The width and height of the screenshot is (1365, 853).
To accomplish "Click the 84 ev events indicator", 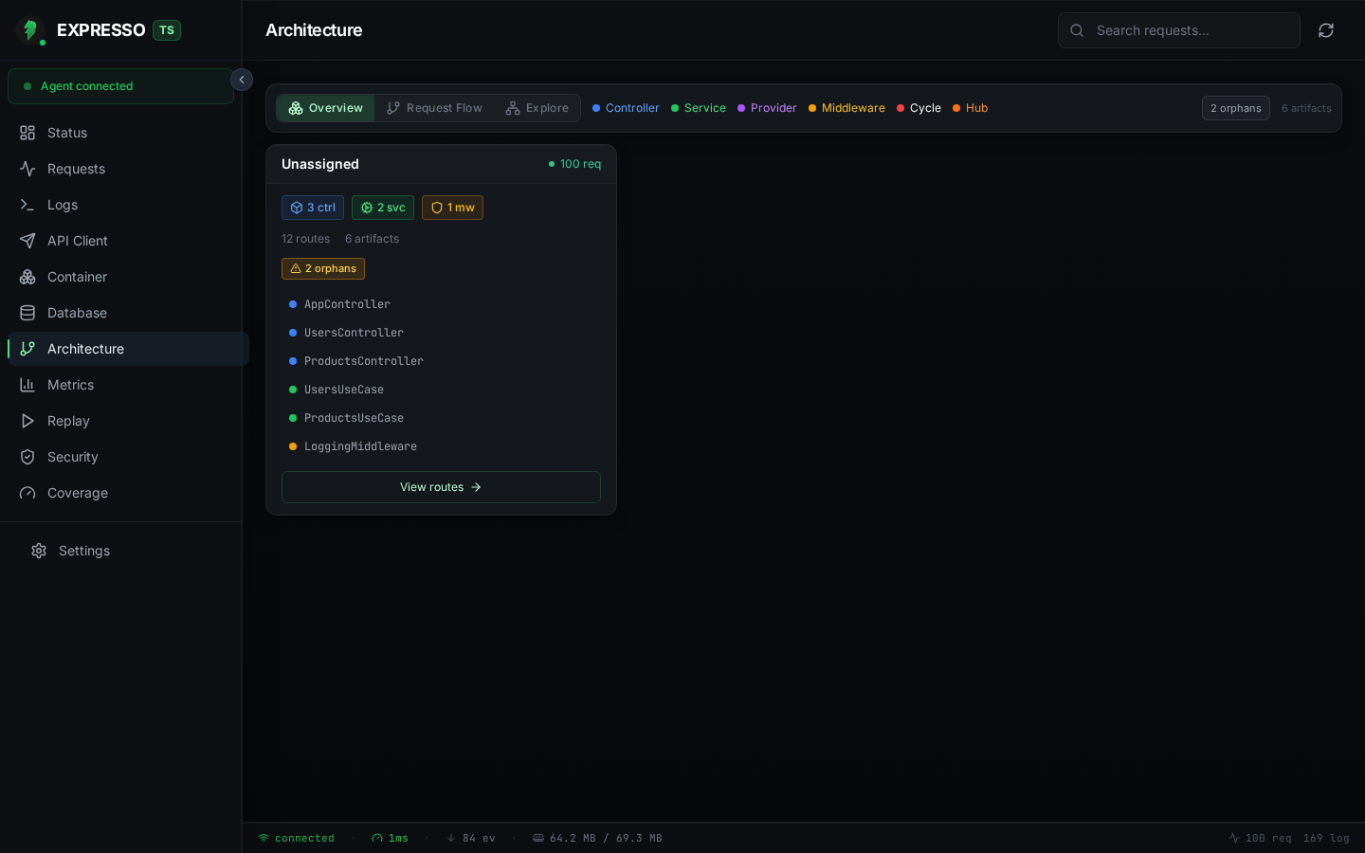I will pos(471,838).
